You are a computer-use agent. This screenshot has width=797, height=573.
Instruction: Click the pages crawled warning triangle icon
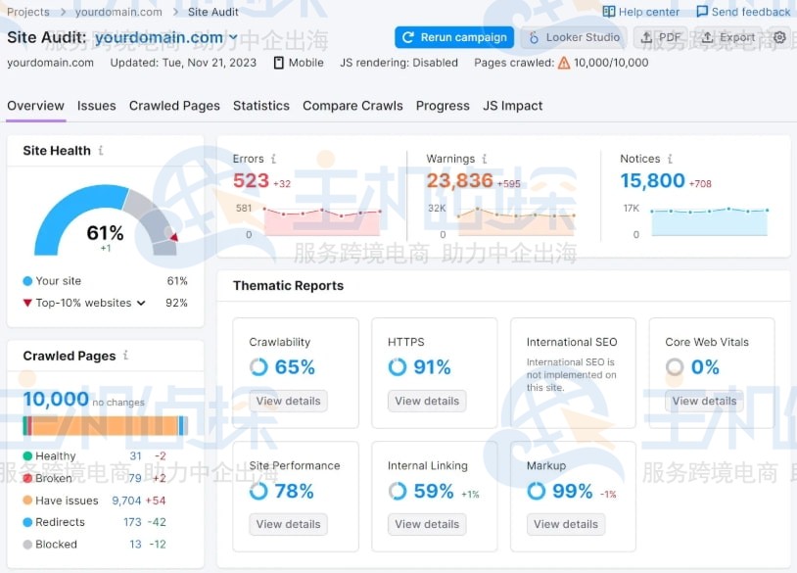[x=563, y=63]
